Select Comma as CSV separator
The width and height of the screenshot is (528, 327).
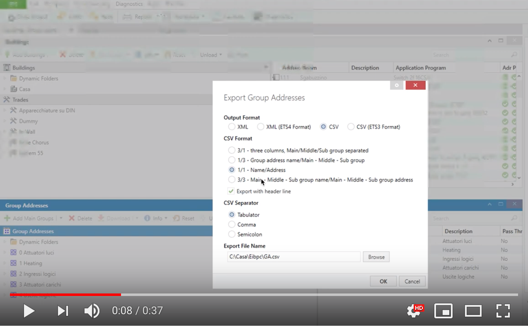(232, 224)
